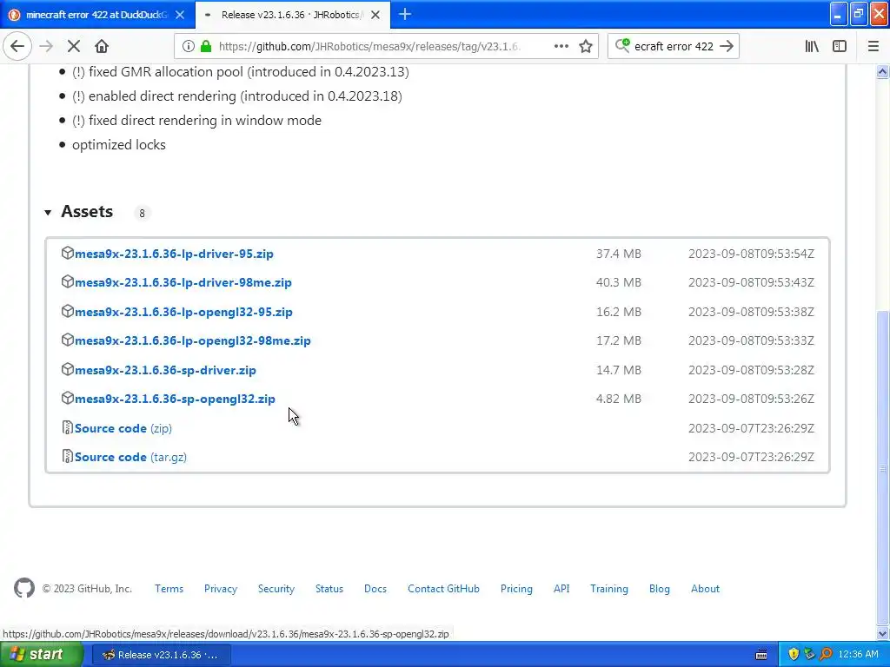Click package icon beside lp-driver-98me.zip
This screenshot has width=890, height=667.
tap(67, 282)
